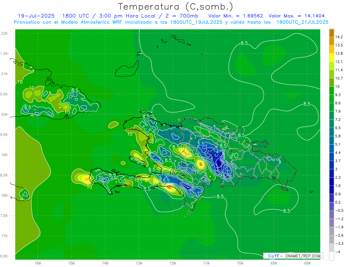The width and height of the screenshot is (345, 267).
Task: Click the legend value '3.7'
Action: click(x=338, y=161)
